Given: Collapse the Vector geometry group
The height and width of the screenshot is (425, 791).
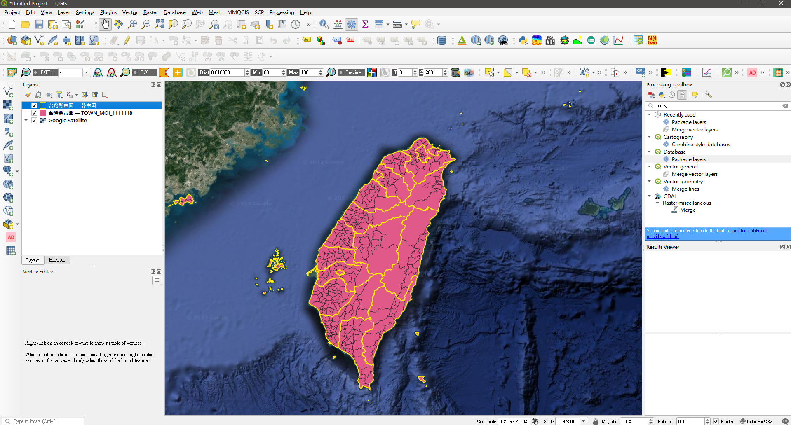Looking at the screenshot, I should (x=650, y=181).
